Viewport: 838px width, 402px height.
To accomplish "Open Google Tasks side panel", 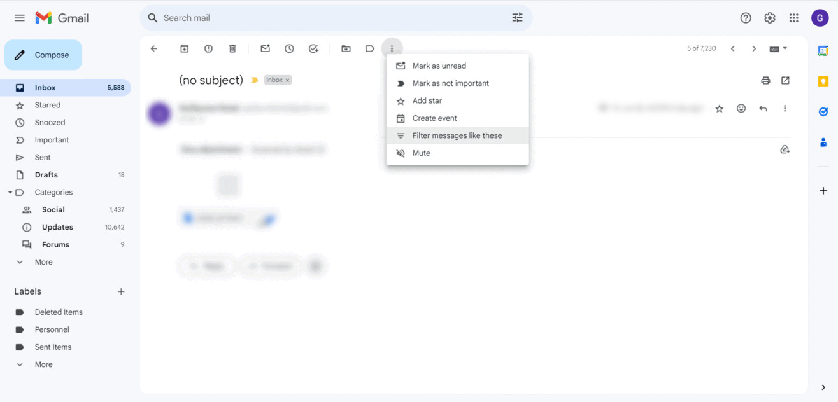I will tap(823, 112).
